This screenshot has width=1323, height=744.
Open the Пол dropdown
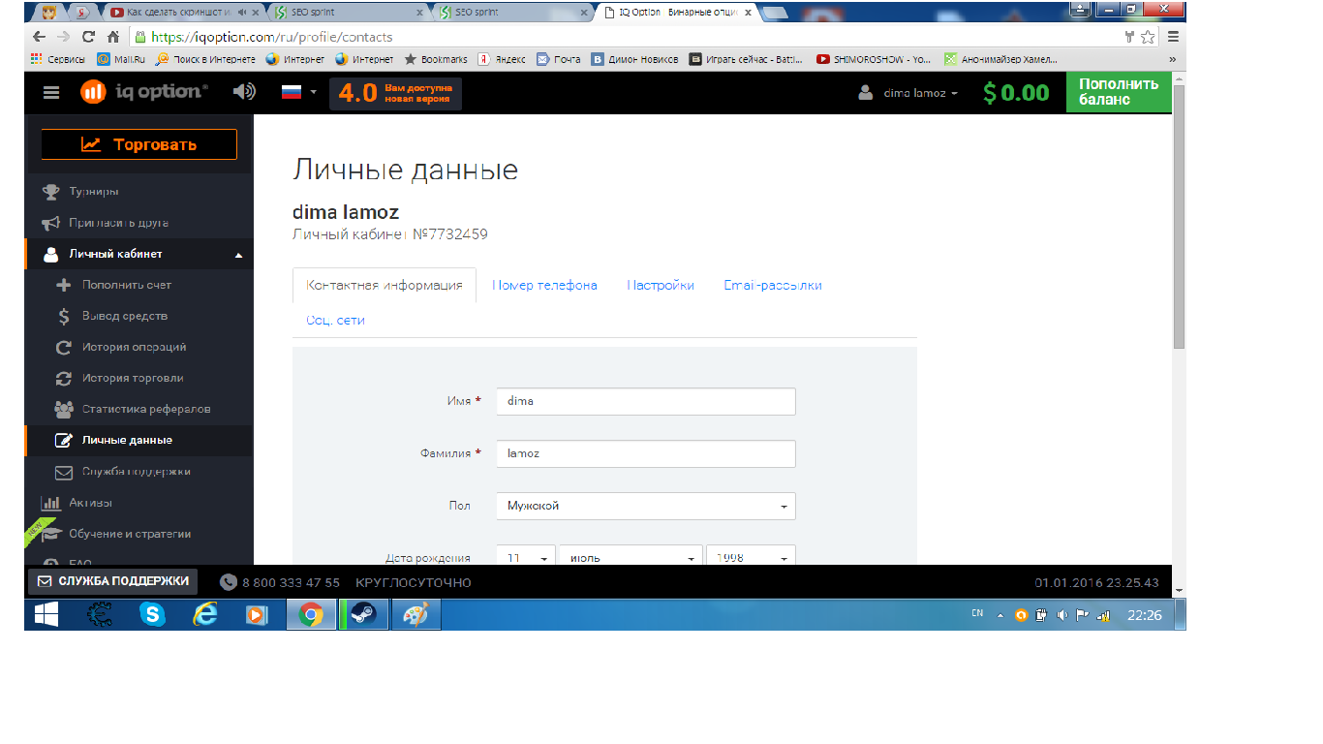click(x=646, y=506)
